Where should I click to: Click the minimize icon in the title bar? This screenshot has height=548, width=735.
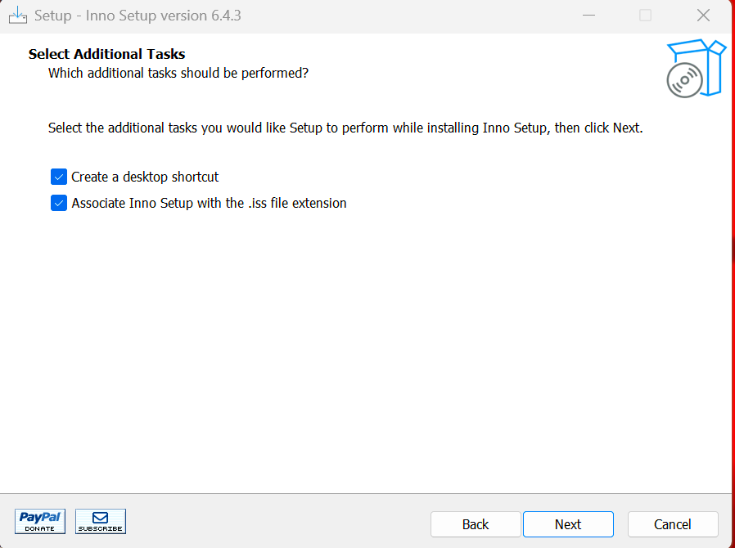588,15
